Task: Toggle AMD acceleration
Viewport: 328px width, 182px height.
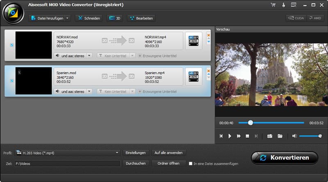Action: pyautogui.click(x=315, y=18)
